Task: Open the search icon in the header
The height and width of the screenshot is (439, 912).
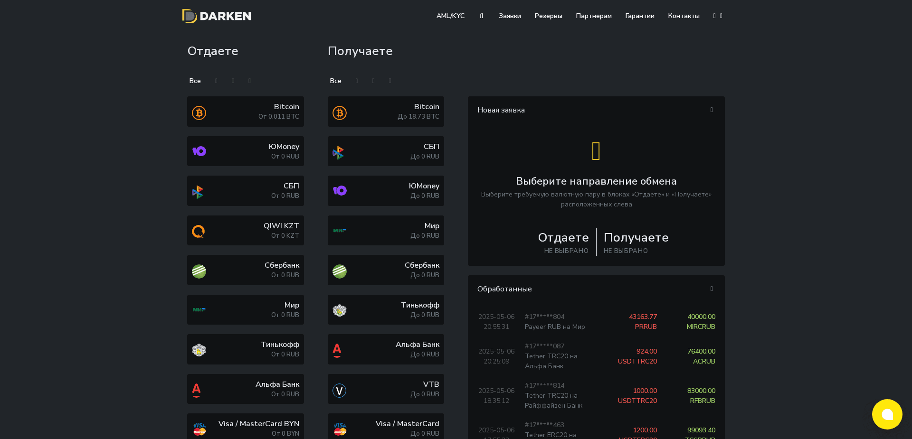Action: (x=481, y=16)
